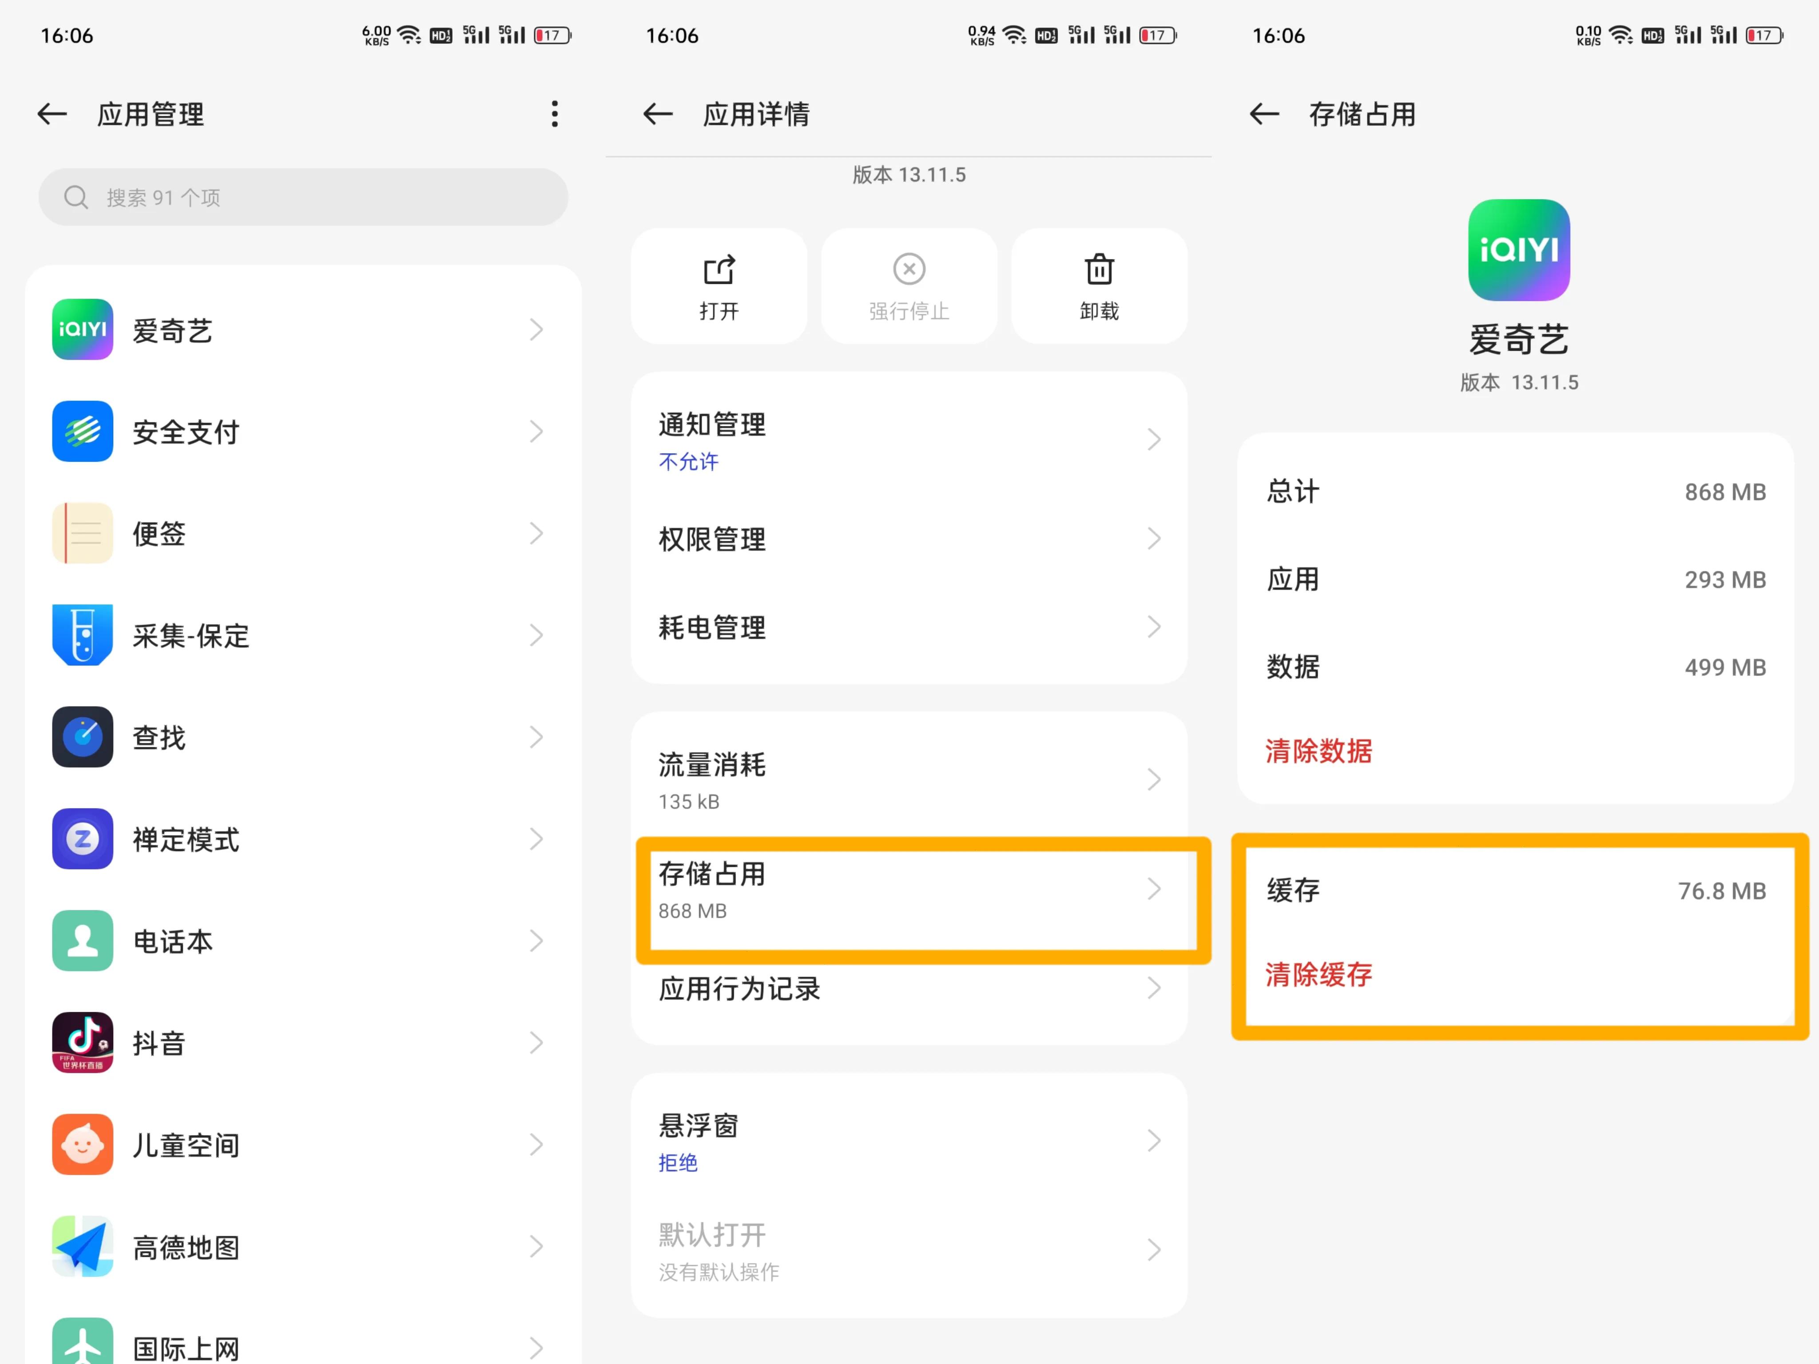The image size is (1819, 1364).
Task: Open the 爱奇艺 iQIYI app icon
Action: (81, 329)
